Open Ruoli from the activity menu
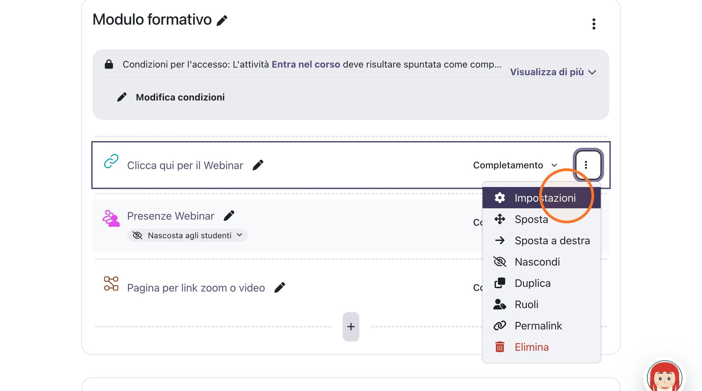The image size is (702, 391). pyautogui.click(x=541, y=304)
